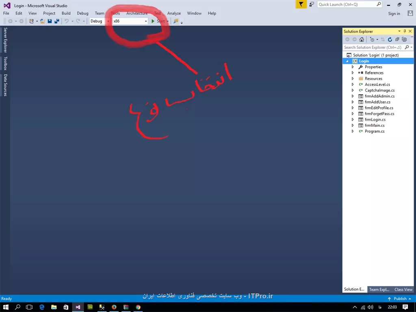Click the Find in Files toolbar icon
The height and width of the screenshot is (312, 416).
175,21
